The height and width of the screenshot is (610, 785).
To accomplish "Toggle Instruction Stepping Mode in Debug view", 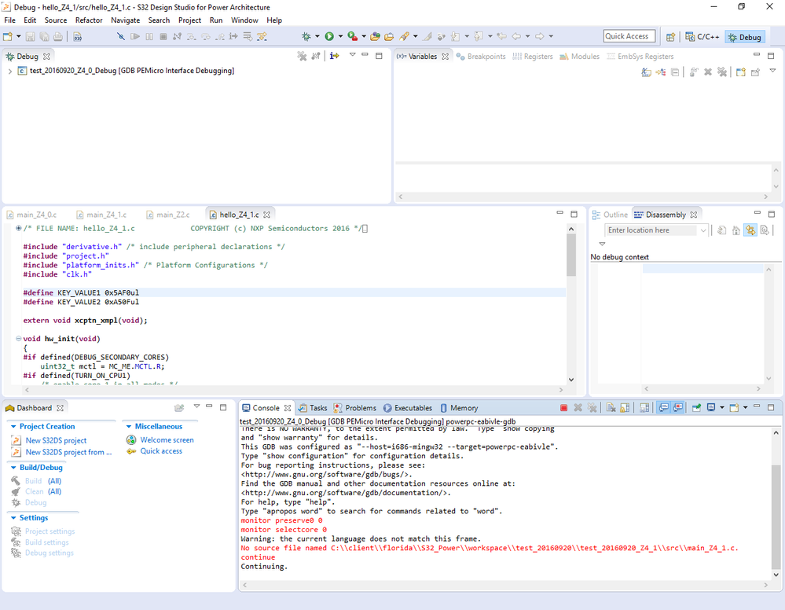I will [335, 56].
